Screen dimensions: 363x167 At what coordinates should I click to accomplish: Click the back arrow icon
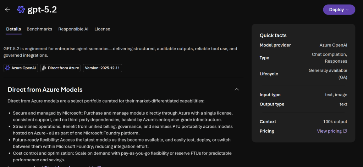click(7, 10)
